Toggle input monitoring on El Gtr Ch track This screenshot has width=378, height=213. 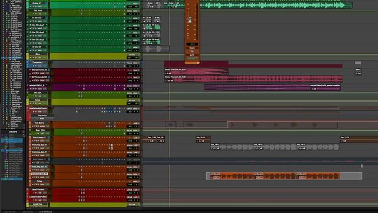32,50
